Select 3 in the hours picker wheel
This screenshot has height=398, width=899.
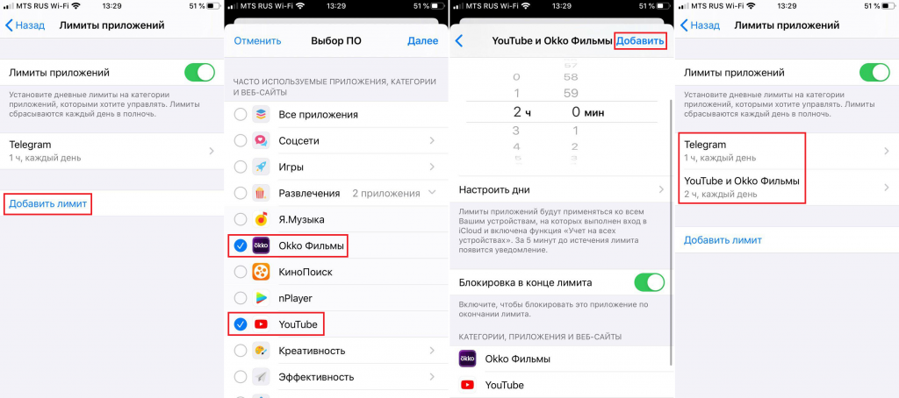pos(516,131)
